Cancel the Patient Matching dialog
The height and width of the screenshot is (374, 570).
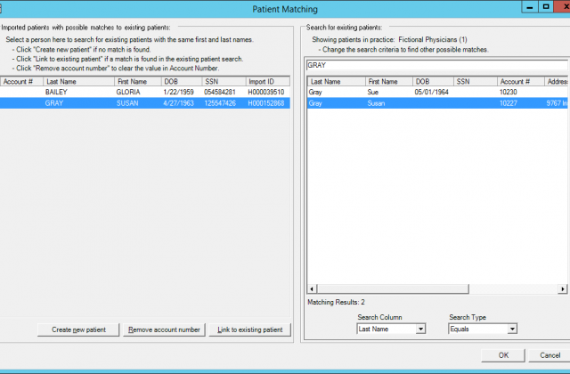tap(550, 354)
